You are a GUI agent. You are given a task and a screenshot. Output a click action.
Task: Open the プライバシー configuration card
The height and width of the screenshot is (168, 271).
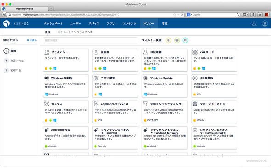pyautogui.click(x=66, y=60)
